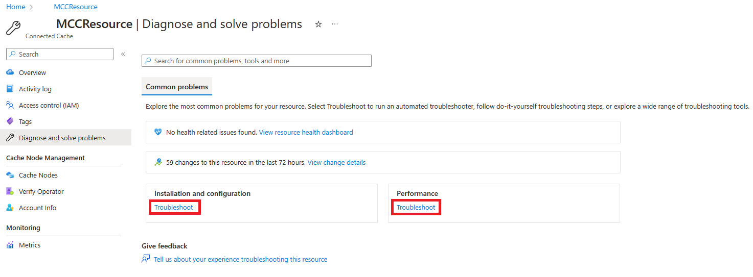Troubleshoot Performance issues

416,207
